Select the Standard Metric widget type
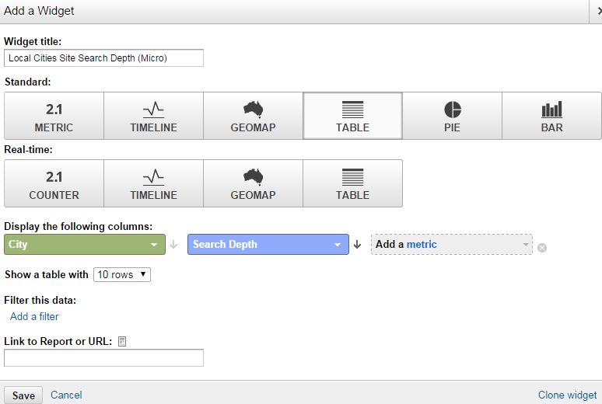Viewport: 602px width, 404px height. click(x=54, y=117)
